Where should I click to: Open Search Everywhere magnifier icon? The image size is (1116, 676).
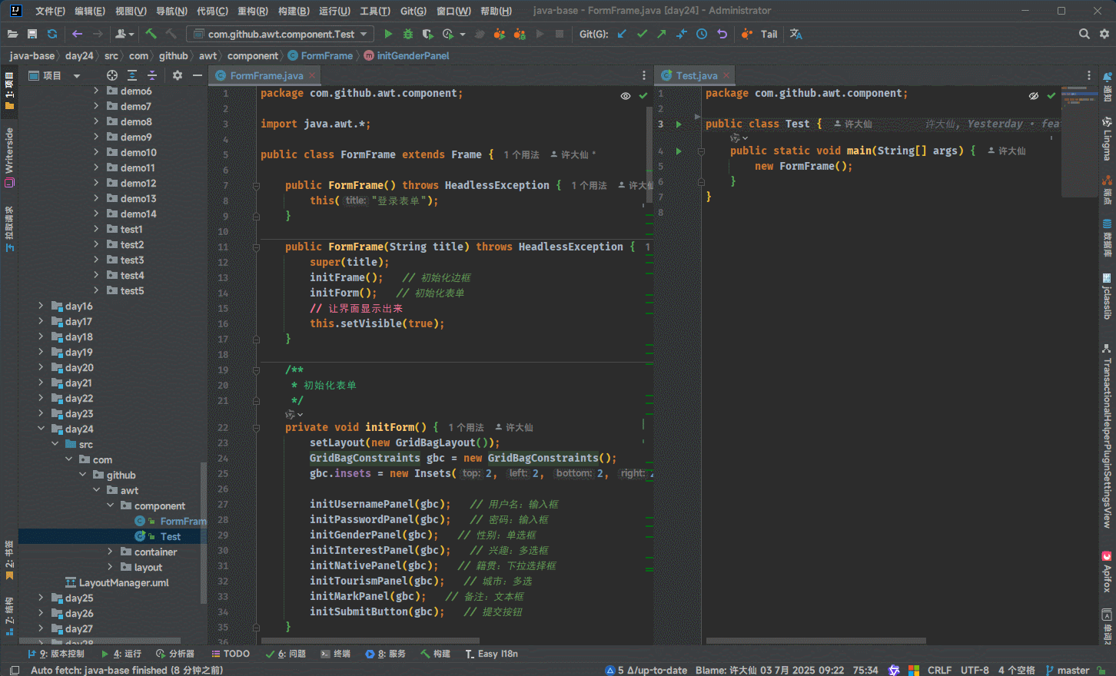tap(1084, 34)
